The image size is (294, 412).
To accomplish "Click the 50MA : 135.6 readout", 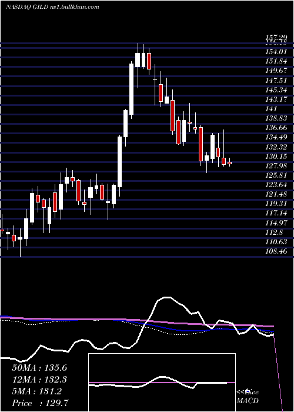I will click(39, 368).
